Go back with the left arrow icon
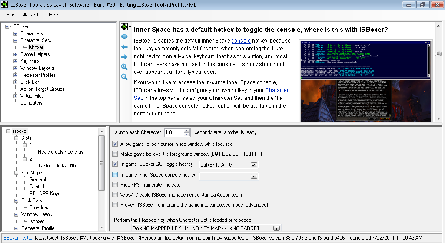Screen dimensions: 445x243 [x=124, y=47]
